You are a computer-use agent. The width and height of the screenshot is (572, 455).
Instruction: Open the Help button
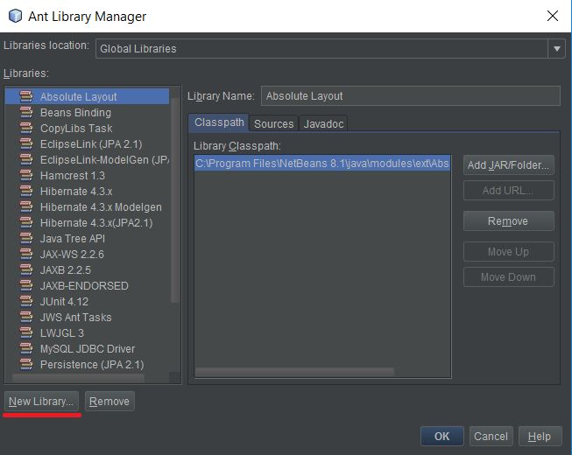pyautogui.click(x=540, y=436)
